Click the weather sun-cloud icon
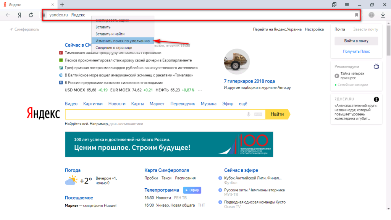 [71, 180]
